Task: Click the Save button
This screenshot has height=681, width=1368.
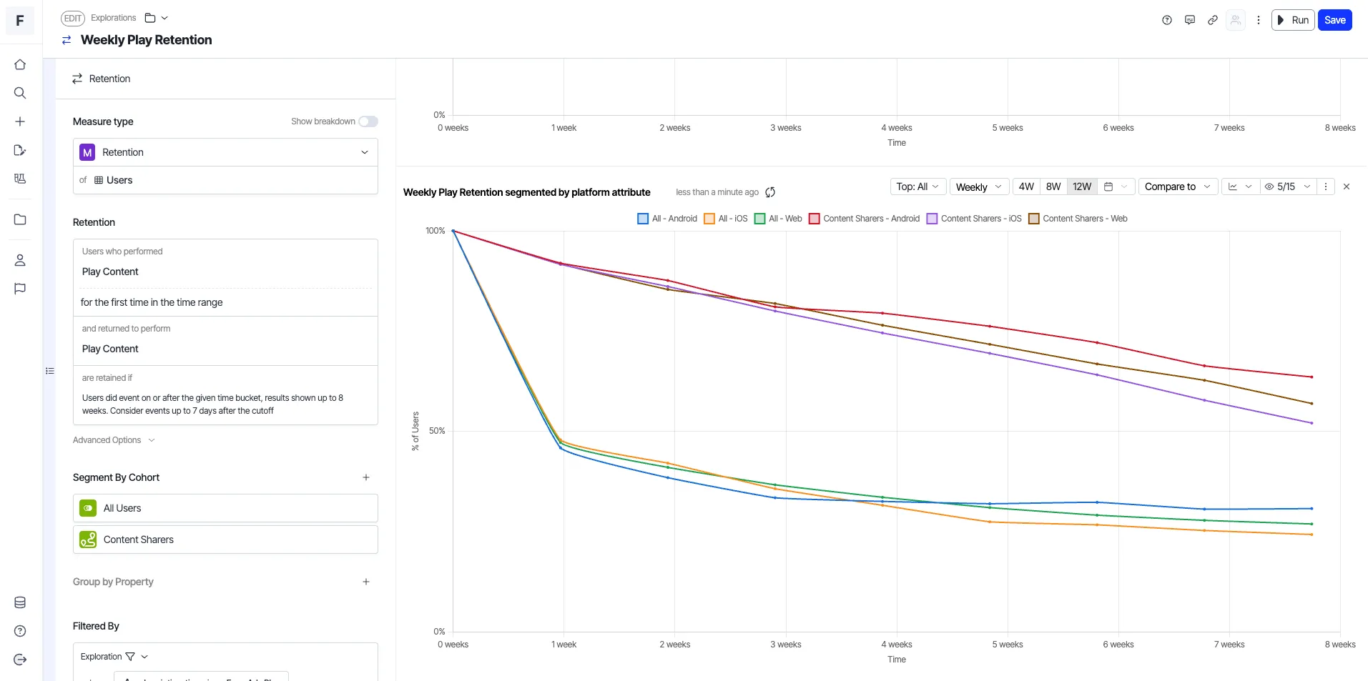Action: click(1334, 20)
